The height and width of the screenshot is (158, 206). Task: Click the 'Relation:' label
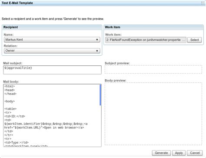10,46
